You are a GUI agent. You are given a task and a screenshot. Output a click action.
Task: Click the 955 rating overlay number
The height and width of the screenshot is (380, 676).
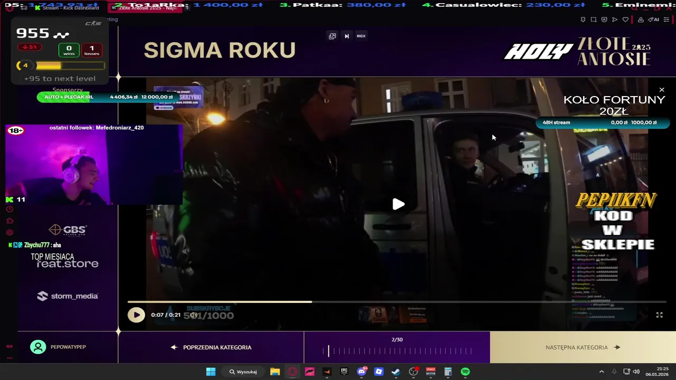(x=33, y=33)
